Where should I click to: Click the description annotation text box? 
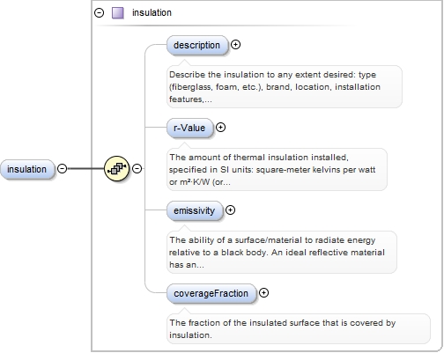(x=285, y=87)
